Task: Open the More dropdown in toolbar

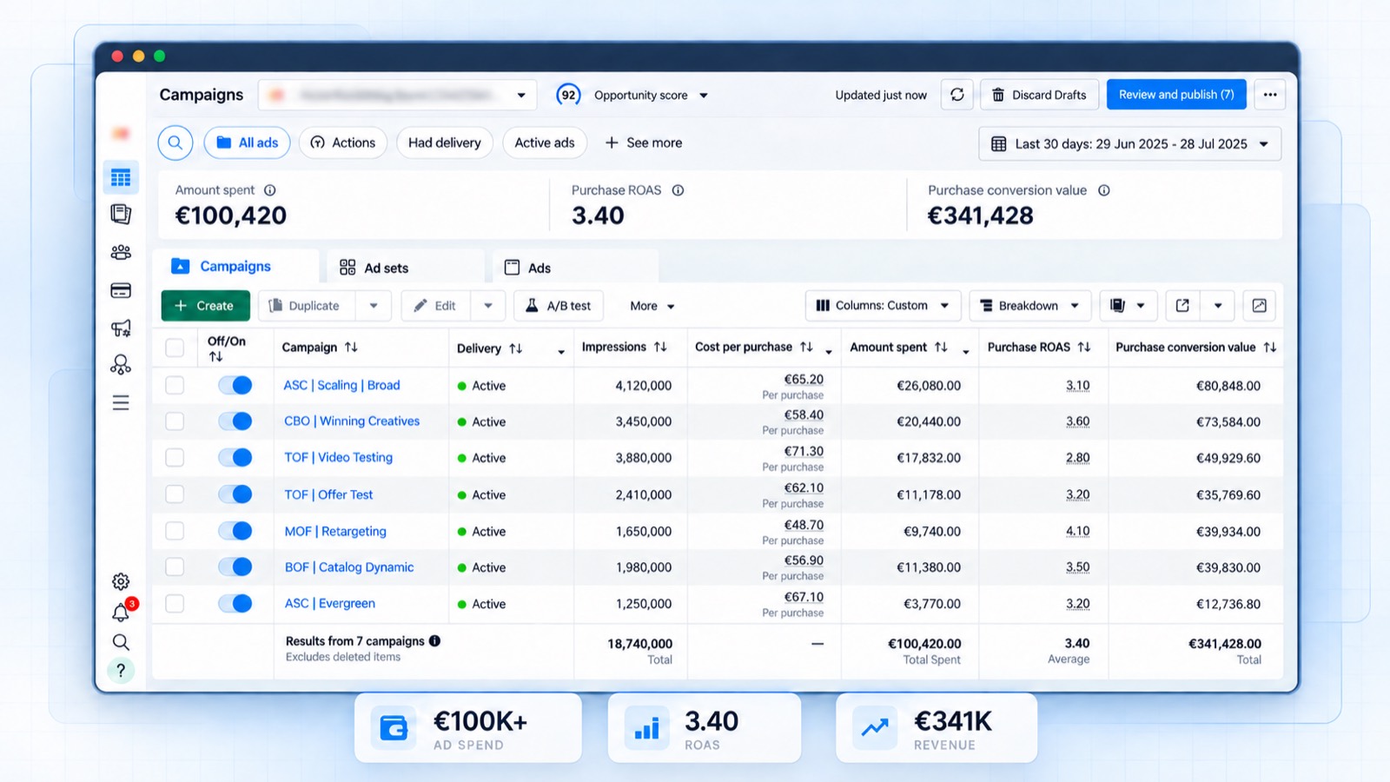Action: point(652,306)
